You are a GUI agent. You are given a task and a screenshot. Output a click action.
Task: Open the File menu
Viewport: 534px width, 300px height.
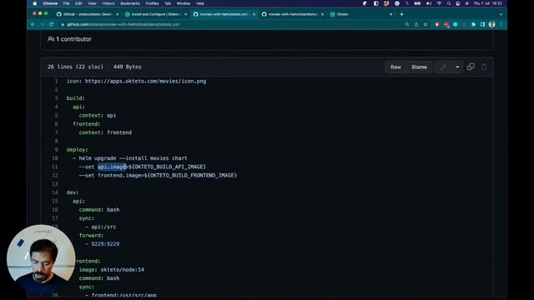click(66, 3)
